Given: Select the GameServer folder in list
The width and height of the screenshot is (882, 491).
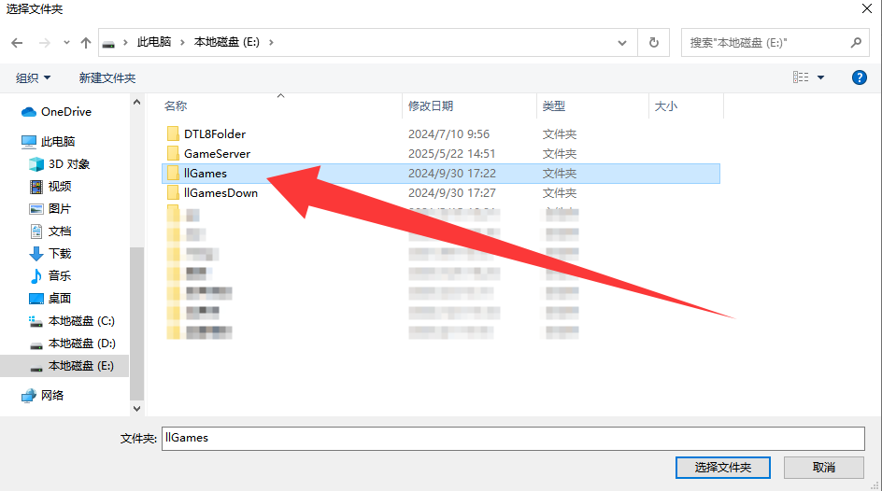Looking at the screenshot, I should tap(217, 154).
